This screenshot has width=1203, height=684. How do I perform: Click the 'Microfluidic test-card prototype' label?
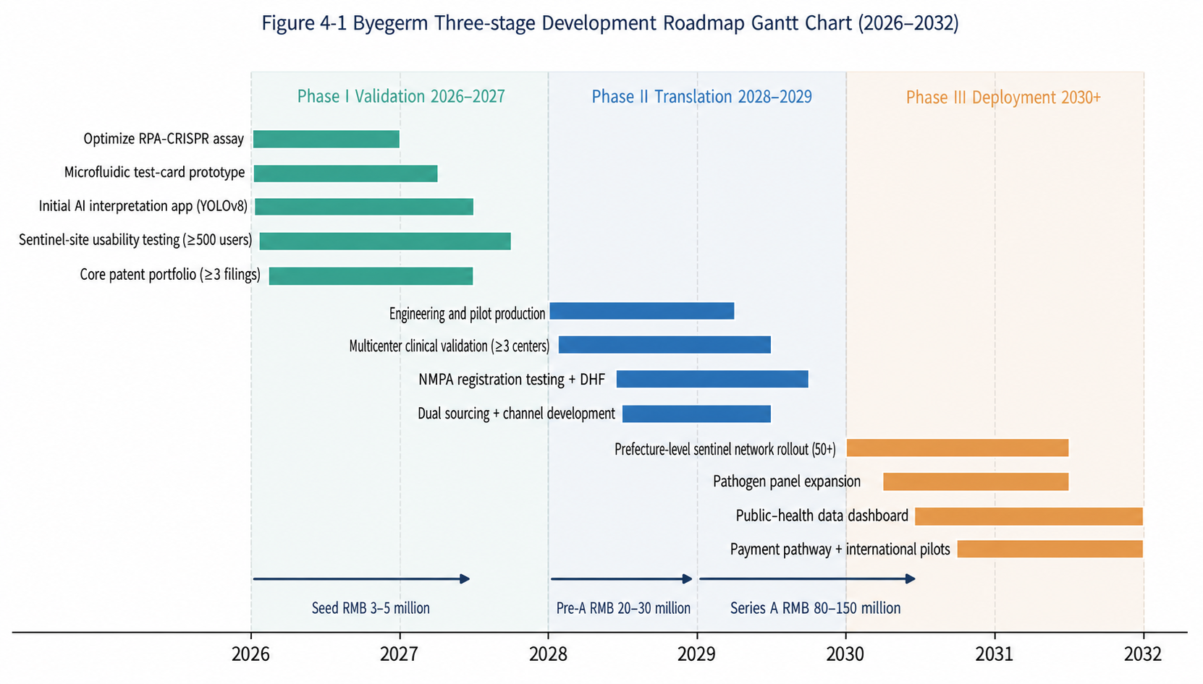(155, 173)
